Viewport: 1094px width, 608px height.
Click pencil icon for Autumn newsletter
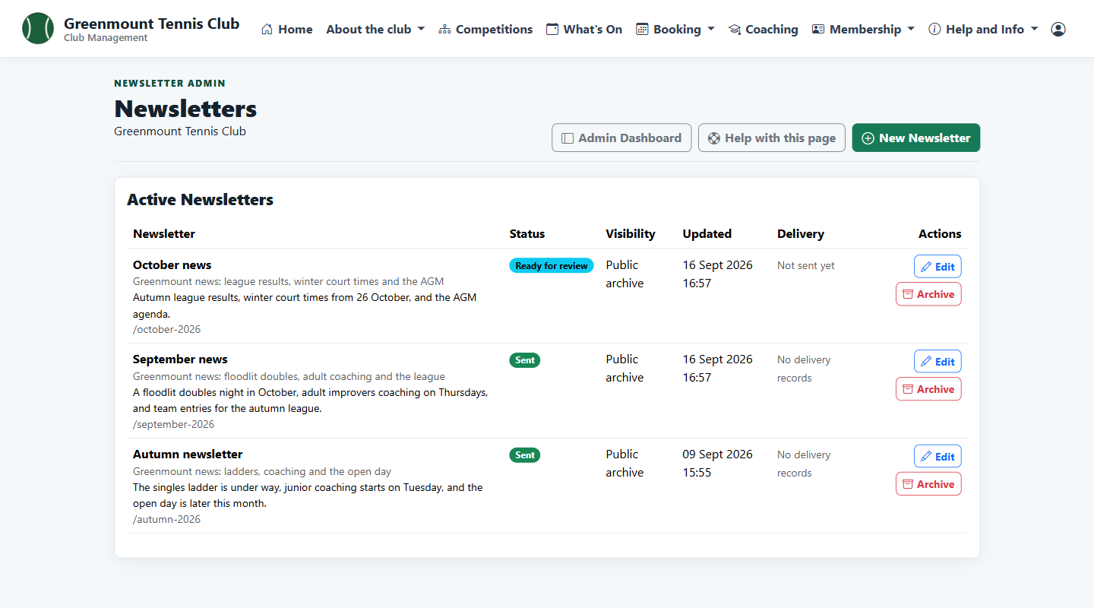925,457
